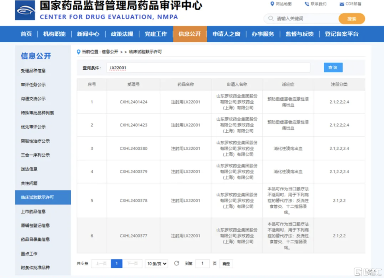Click the 受理号 column header
The image size is (384, 278).
[x=133, y=84]
